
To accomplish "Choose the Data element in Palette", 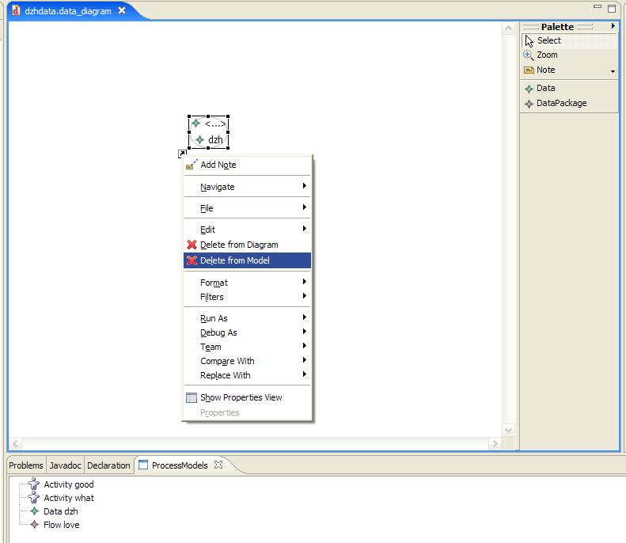I will [545, 89].
